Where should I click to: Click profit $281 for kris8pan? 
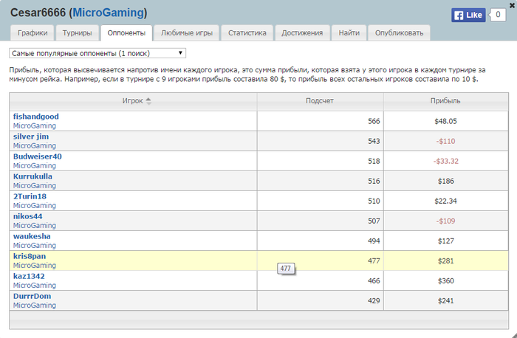446,261
